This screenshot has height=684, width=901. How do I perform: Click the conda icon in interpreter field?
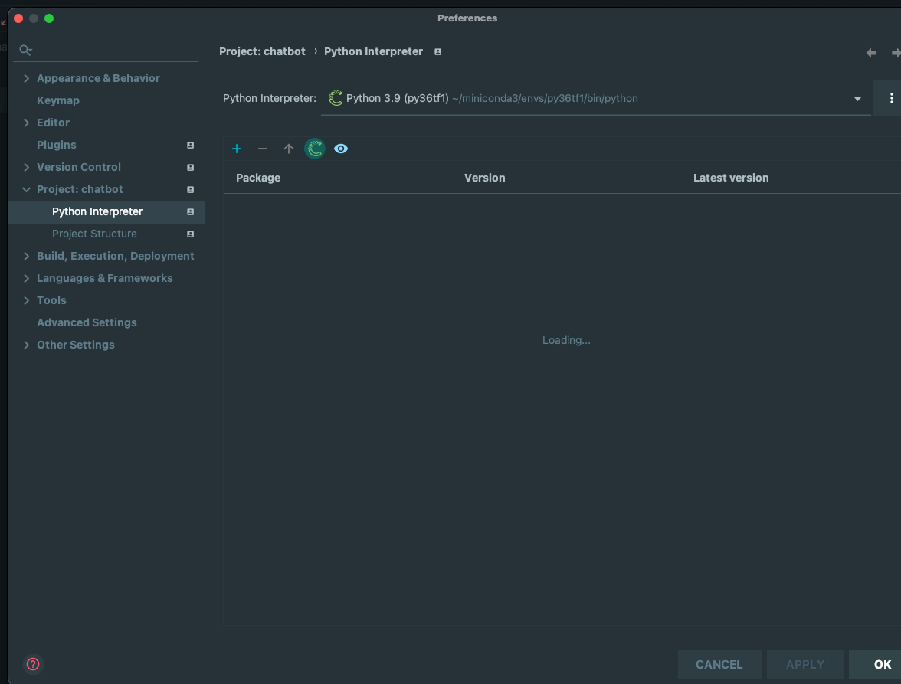point(335,98)
